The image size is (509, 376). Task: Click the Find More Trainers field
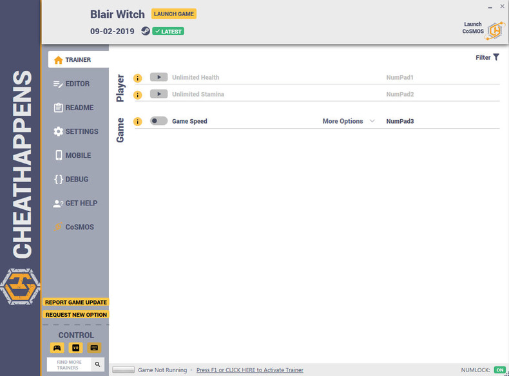69,364
